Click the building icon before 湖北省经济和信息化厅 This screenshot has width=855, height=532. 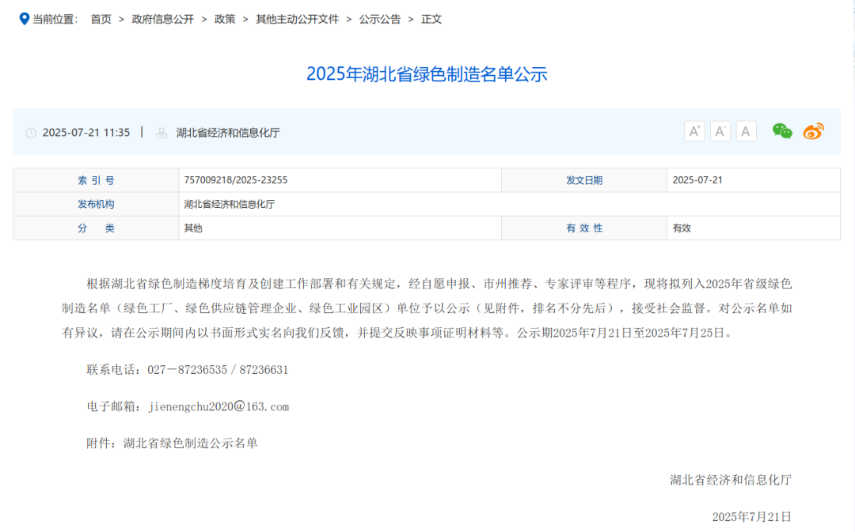160,132
